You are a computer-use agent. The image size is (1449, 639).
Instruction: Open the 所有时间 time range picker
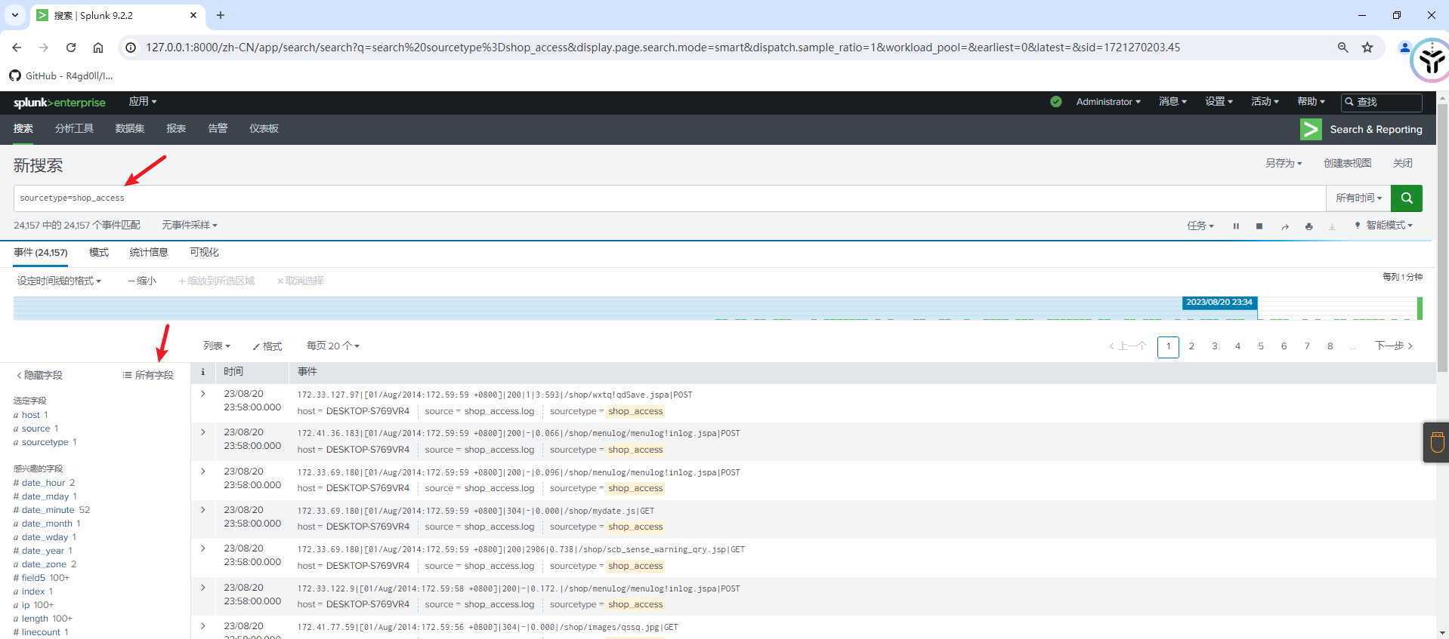(x=1358, y=198)
